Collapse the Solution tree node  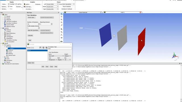1,28
